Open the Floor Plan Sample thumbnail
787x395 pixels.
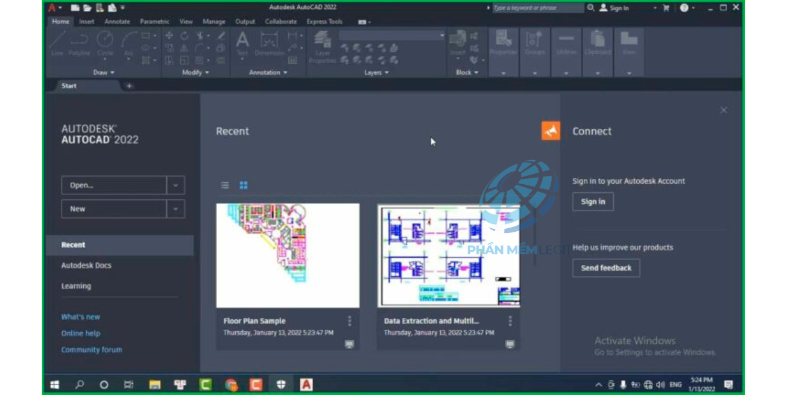click(288, 255)
